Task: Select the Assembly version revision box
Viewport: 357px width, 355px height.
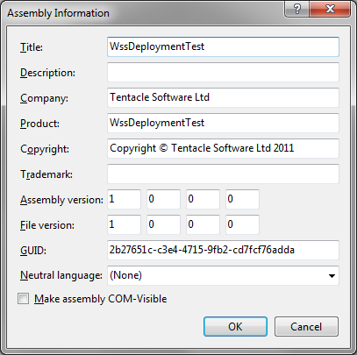Action: click(x=242, y=199)
